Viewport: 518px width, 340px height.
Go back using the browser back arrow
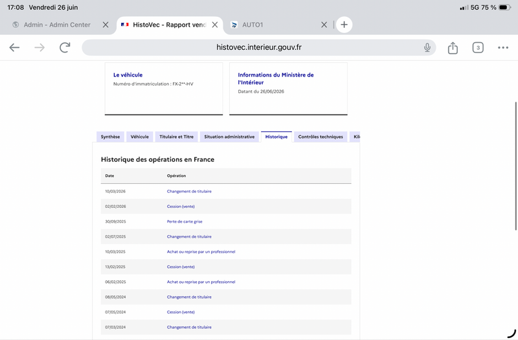click(x=14, y=47)
